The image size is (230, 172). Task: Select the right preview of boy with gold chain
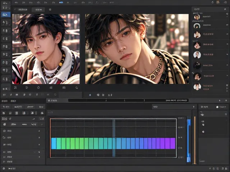pos(137,49)
